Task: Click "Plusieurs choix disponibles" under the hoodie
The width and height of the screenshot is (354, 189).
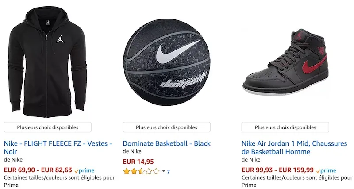Action: pos(48,127)
